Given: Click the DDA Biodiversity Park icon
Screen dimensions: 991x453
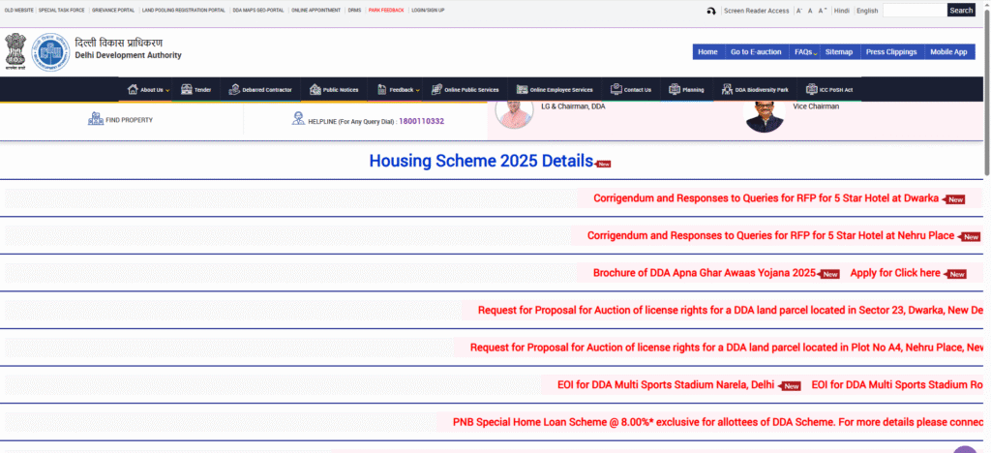Looking at the screenshot, I should pyautogui.click(x=727, y=90).
